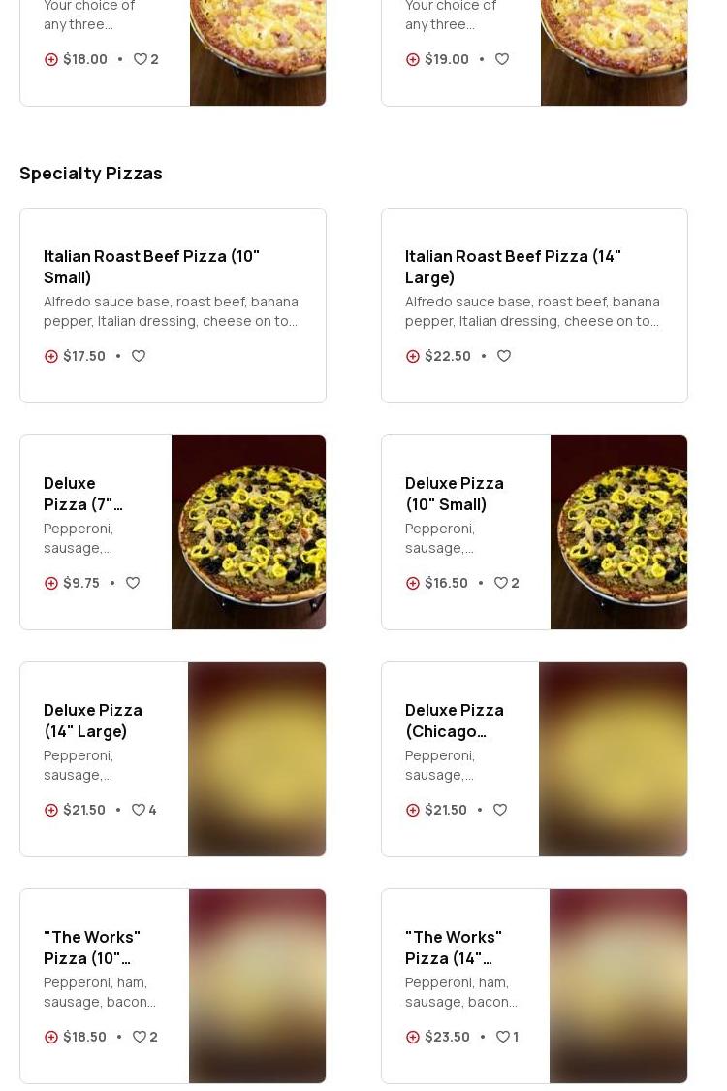Click plus icon for $9.75 Deluxe Pizza

(51, 583)
